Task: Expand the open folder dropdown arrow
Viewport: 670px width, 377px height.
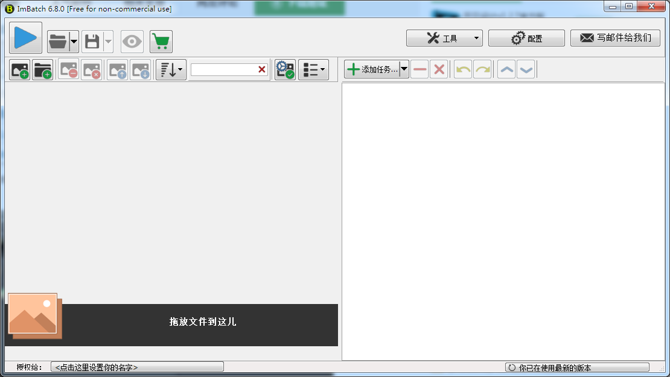Action: 74,42
